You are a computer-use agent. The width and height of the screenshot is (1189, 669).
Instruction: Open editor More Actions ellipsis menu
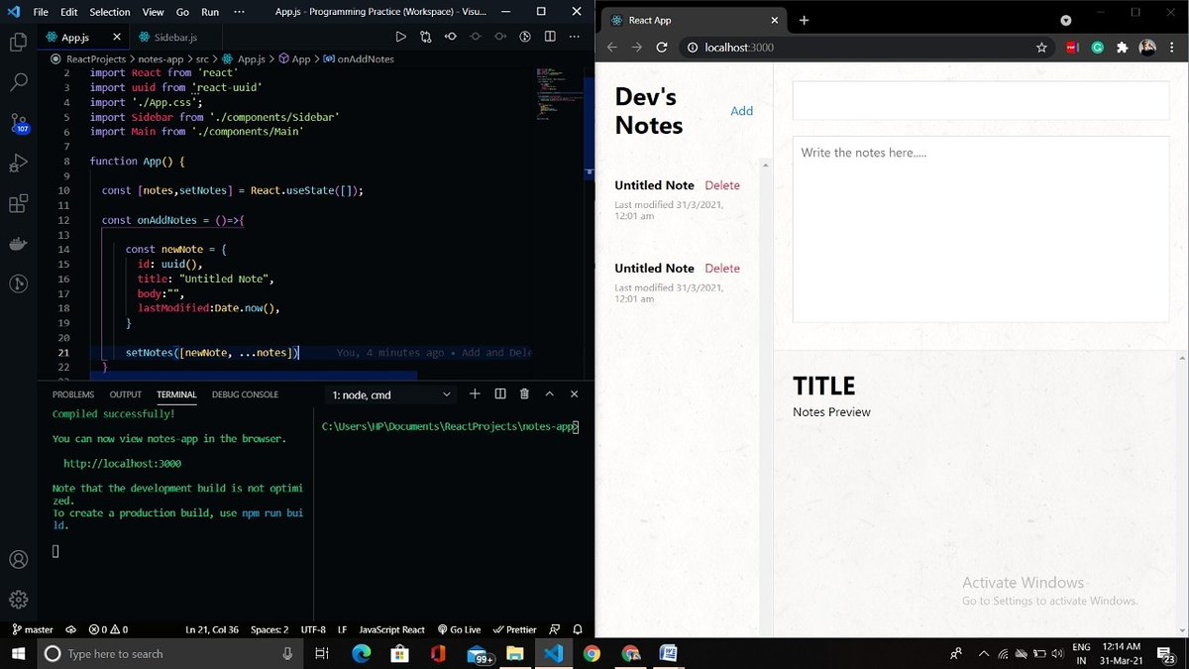click(x=574, y=37)
